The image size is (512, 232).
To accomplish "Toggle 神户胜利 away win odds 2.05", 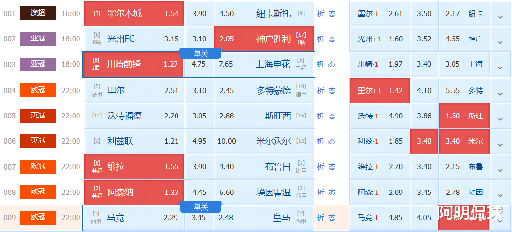I will click(x=264, y=39).
